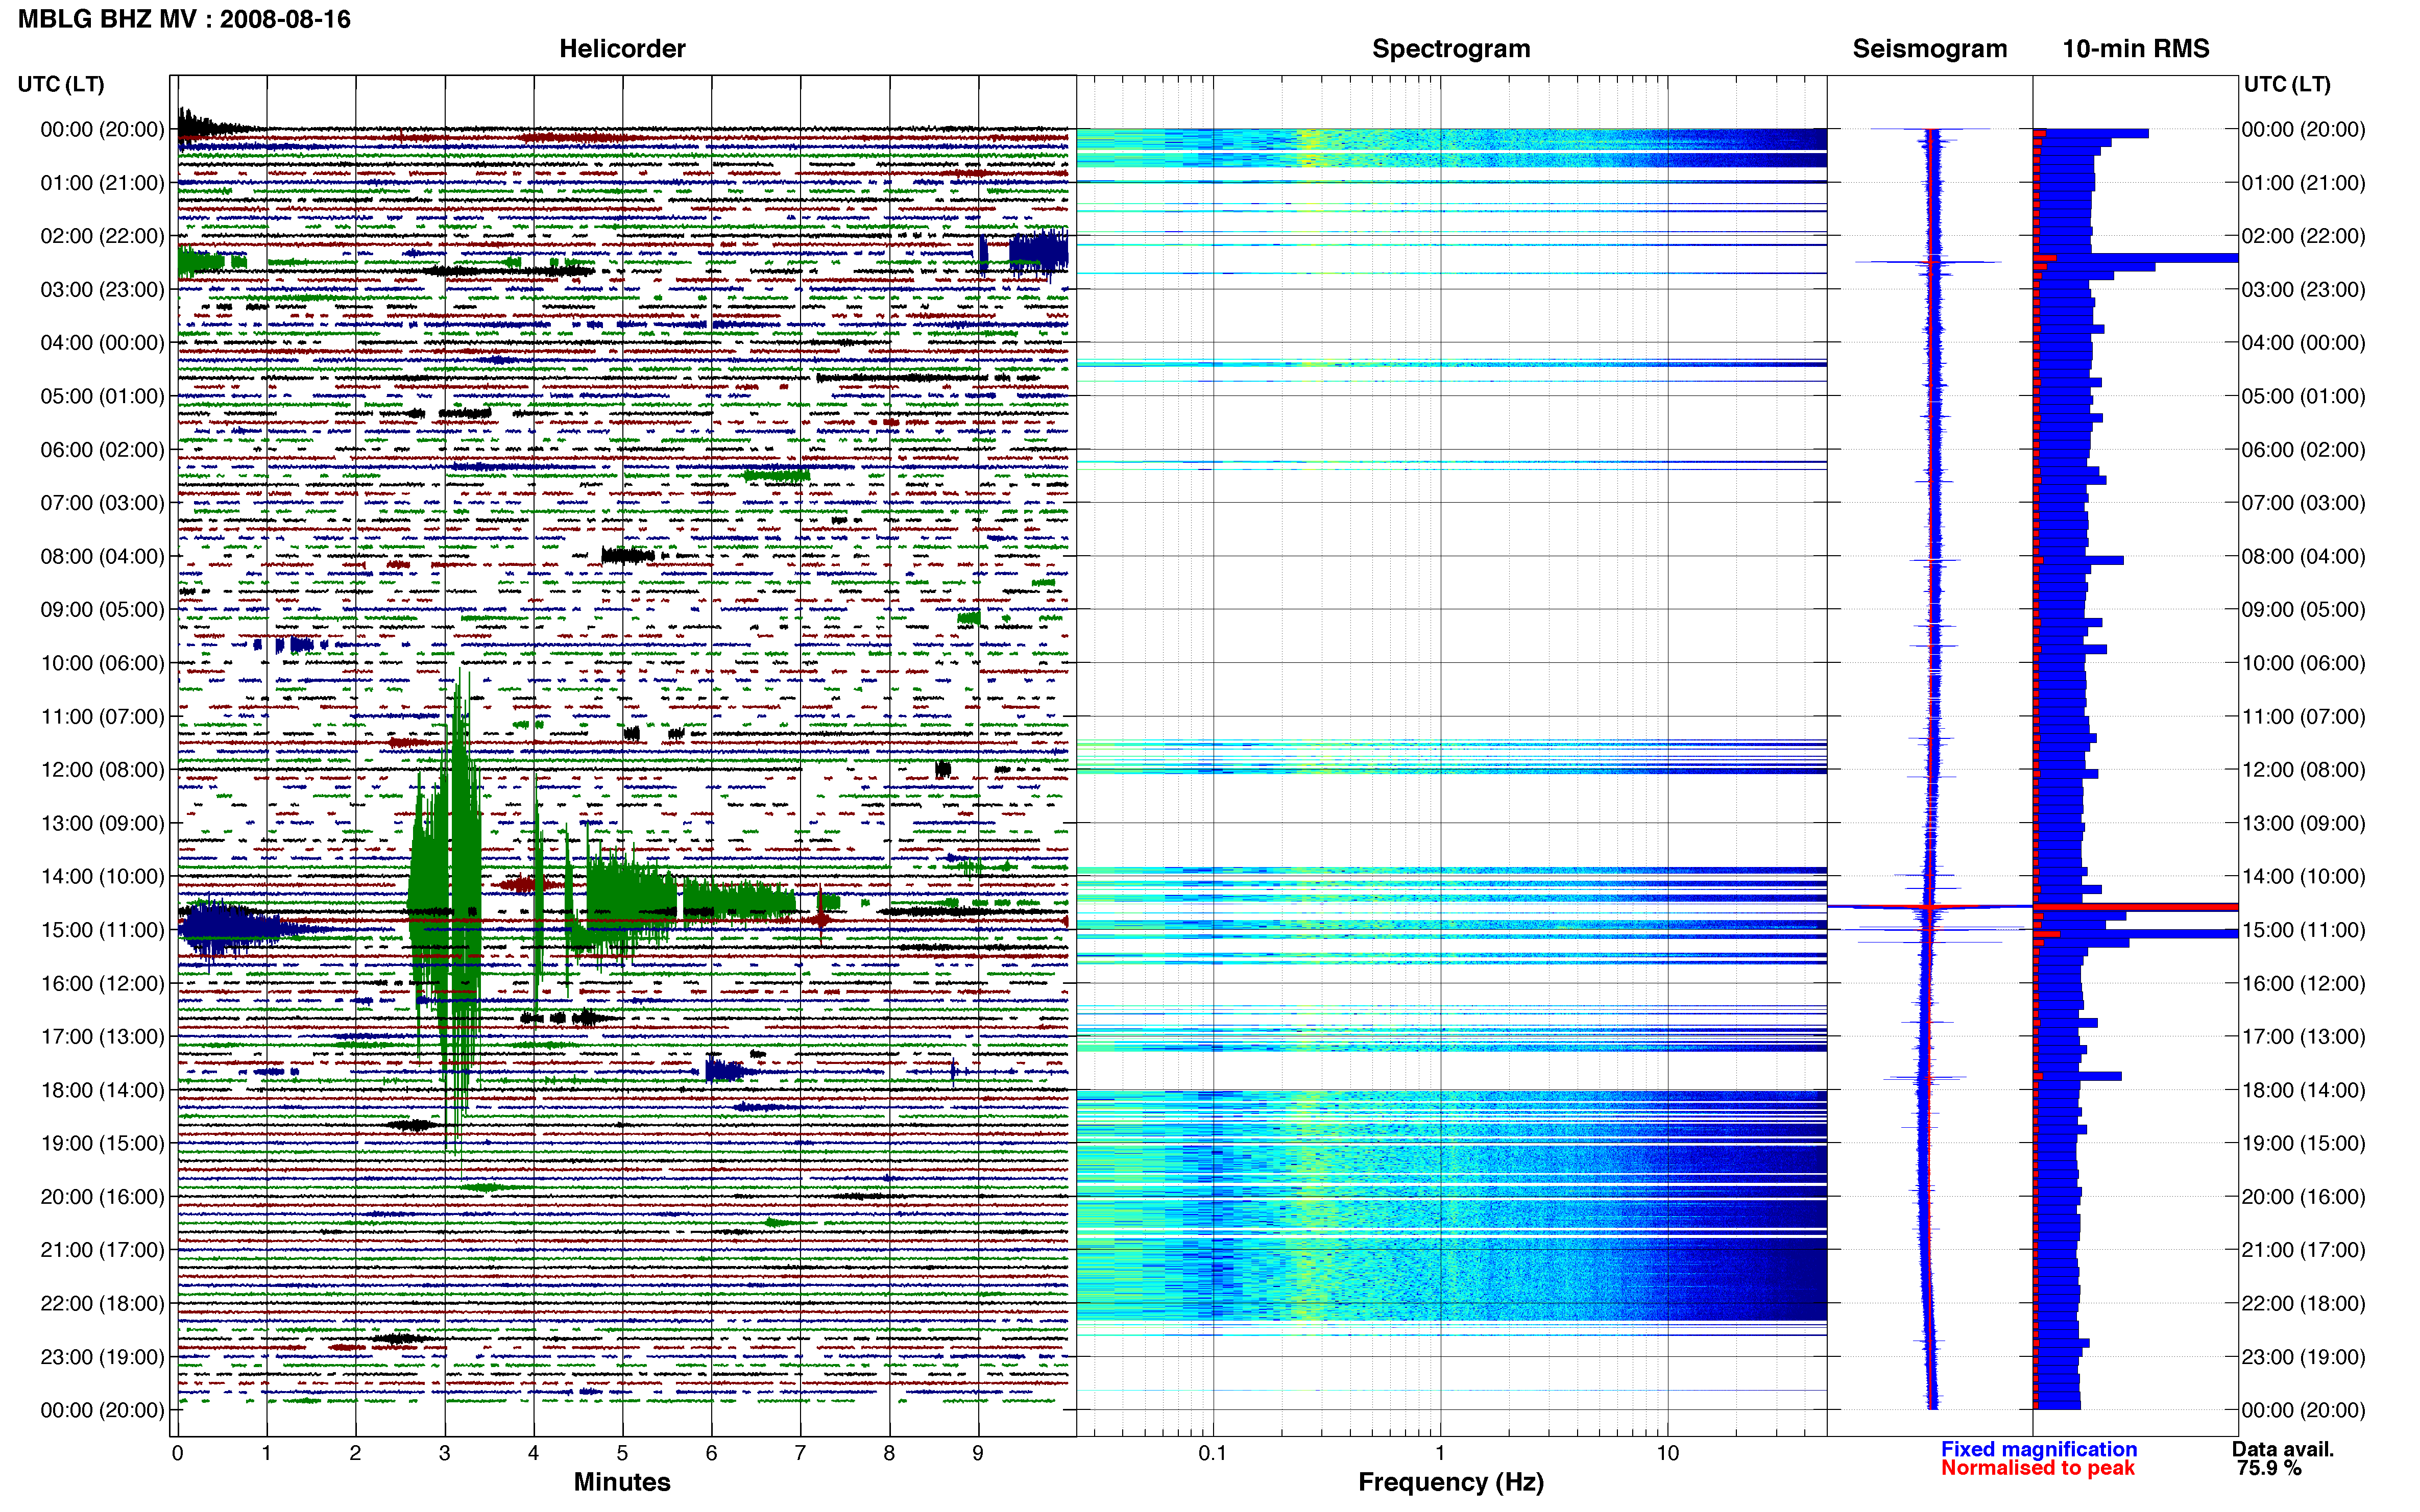The width and height of the screenshot is (2420, 1512).
Task: Click the left-axis time label "12:00 (08:00)"
Action: (102, 770)
